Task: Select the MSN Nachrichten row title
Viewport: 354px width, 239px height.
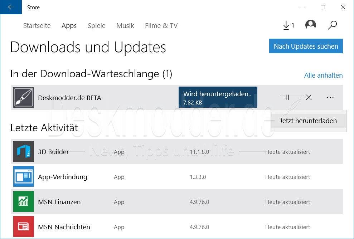Action: 64,227
